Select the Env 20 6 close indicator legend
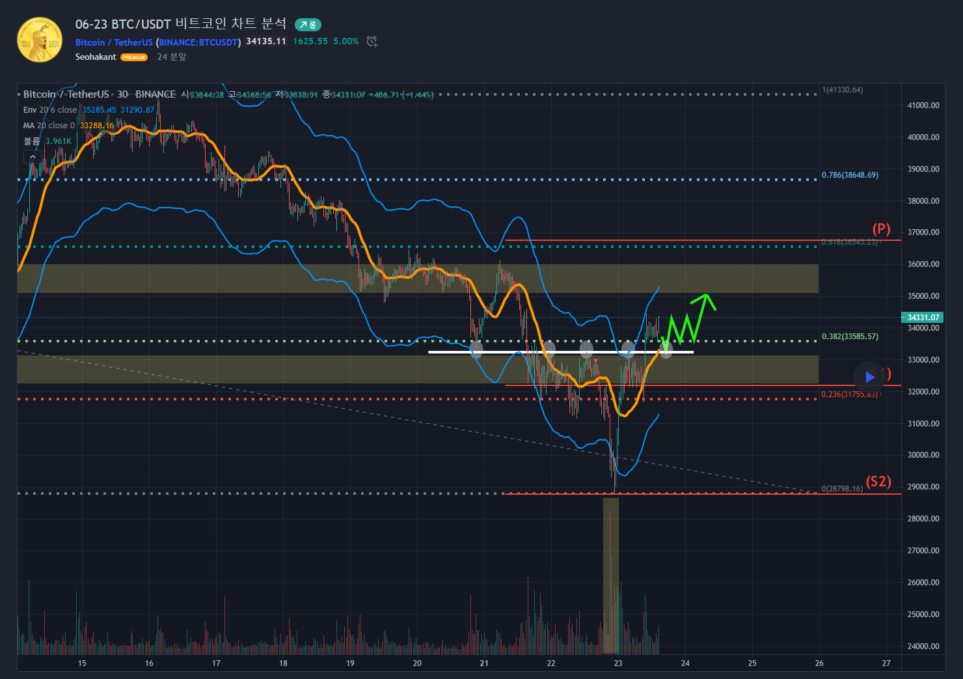Image resolution: width=963 pixels, height=679 pixels. point(50,110)
